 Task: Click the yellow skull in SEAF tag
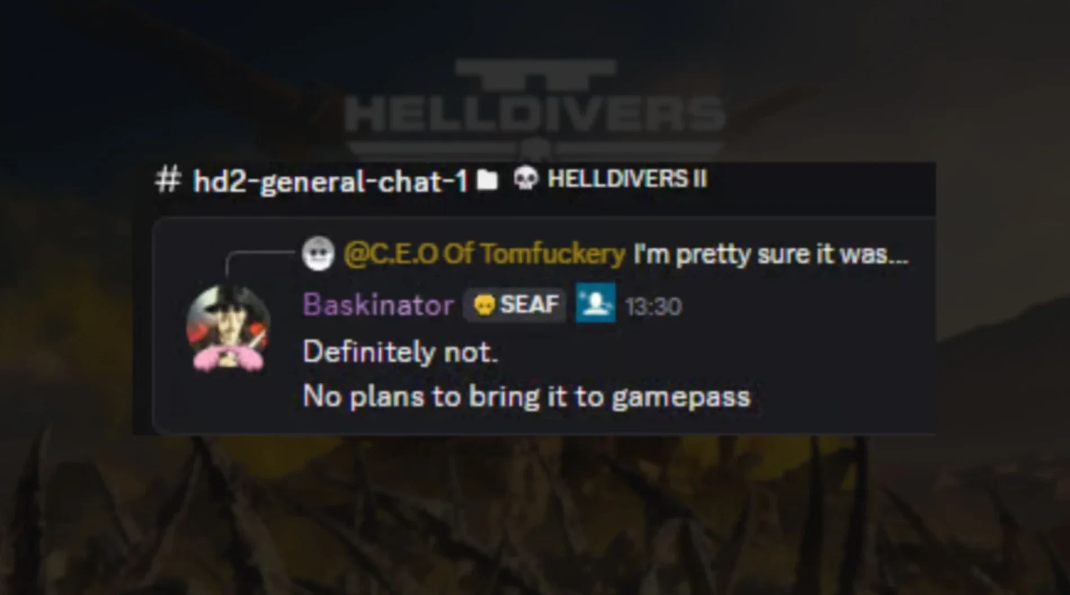[x=484, y=306]
